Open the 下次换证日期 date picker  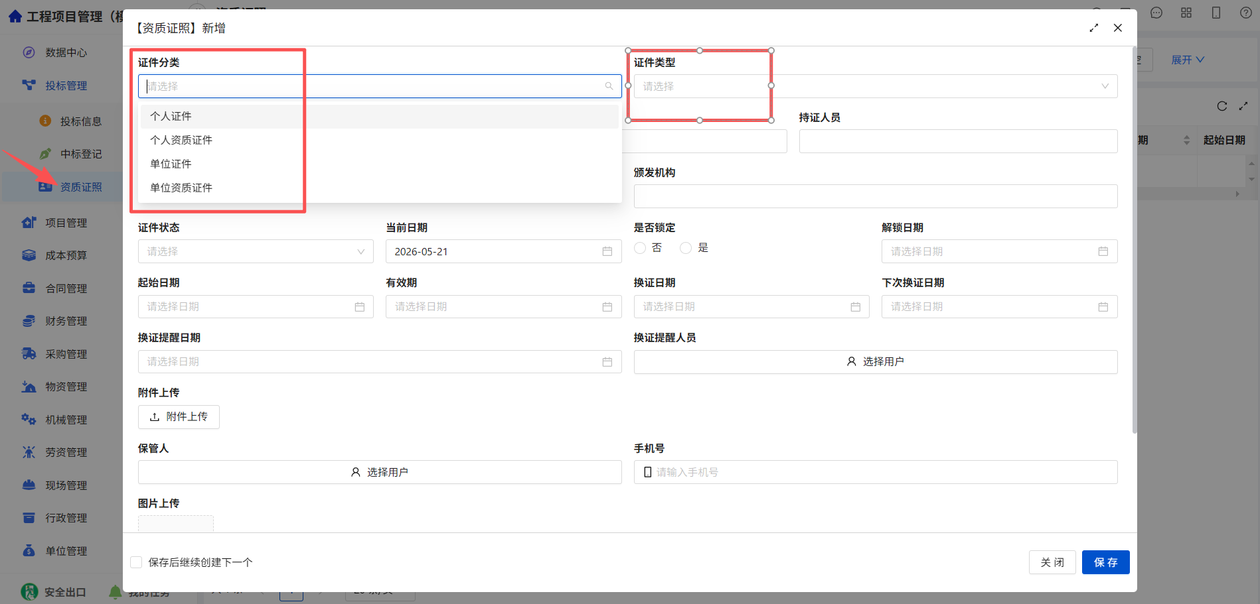pos(999,306)
